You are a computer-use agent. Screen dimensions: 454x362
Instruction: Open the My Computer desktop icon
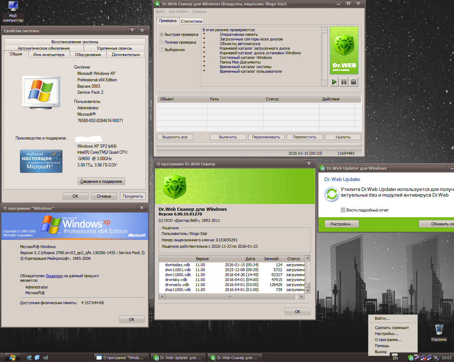[13, 12]
